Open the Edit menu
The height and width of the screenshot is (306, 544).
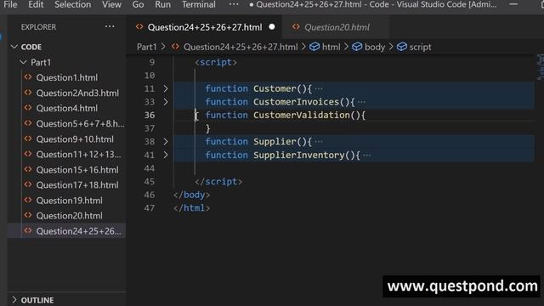point(36,4)
